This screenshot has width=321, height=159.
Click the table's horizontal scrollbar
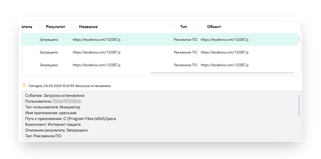click(222, 73)
